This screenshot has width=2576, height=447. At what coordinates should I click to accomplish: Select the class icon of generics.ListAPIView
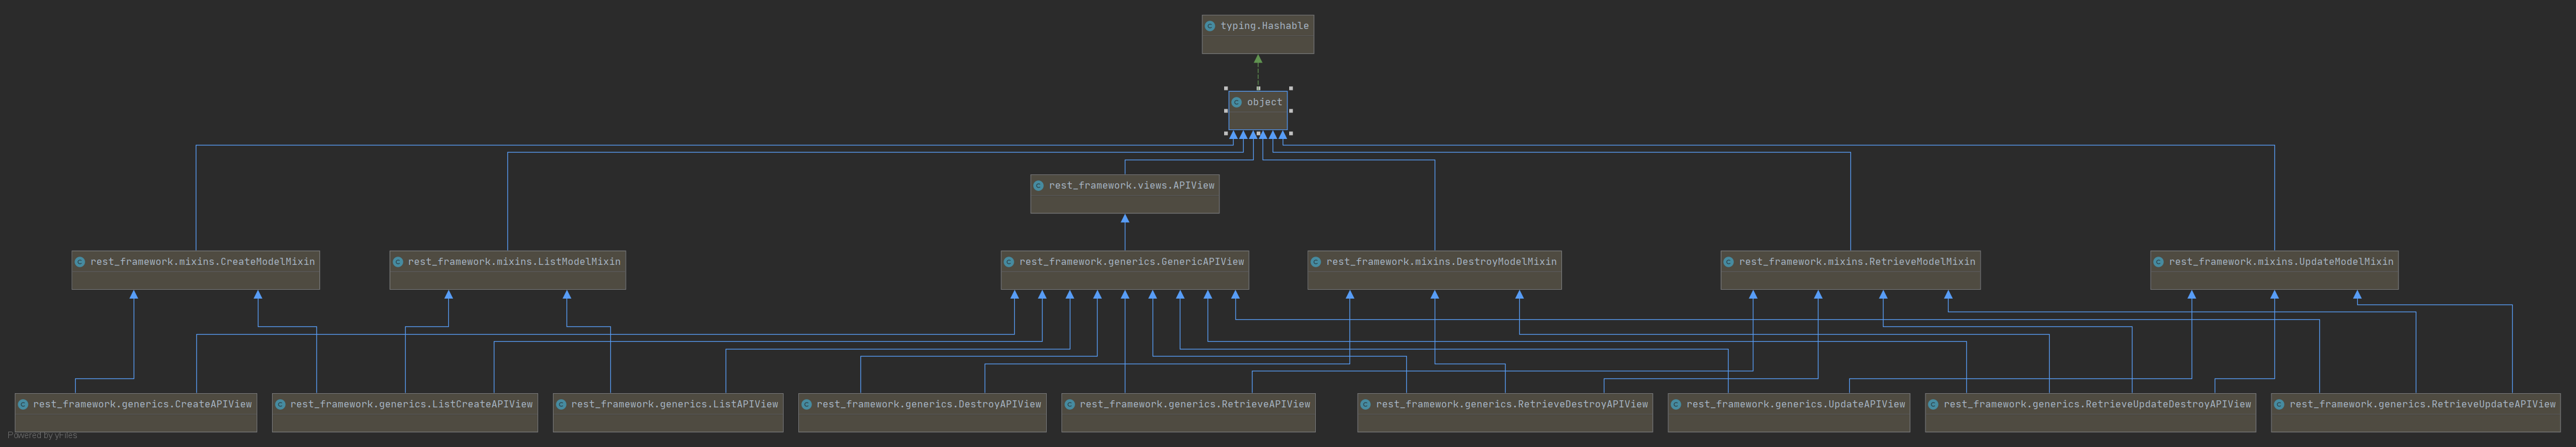(x=561, y=405)
